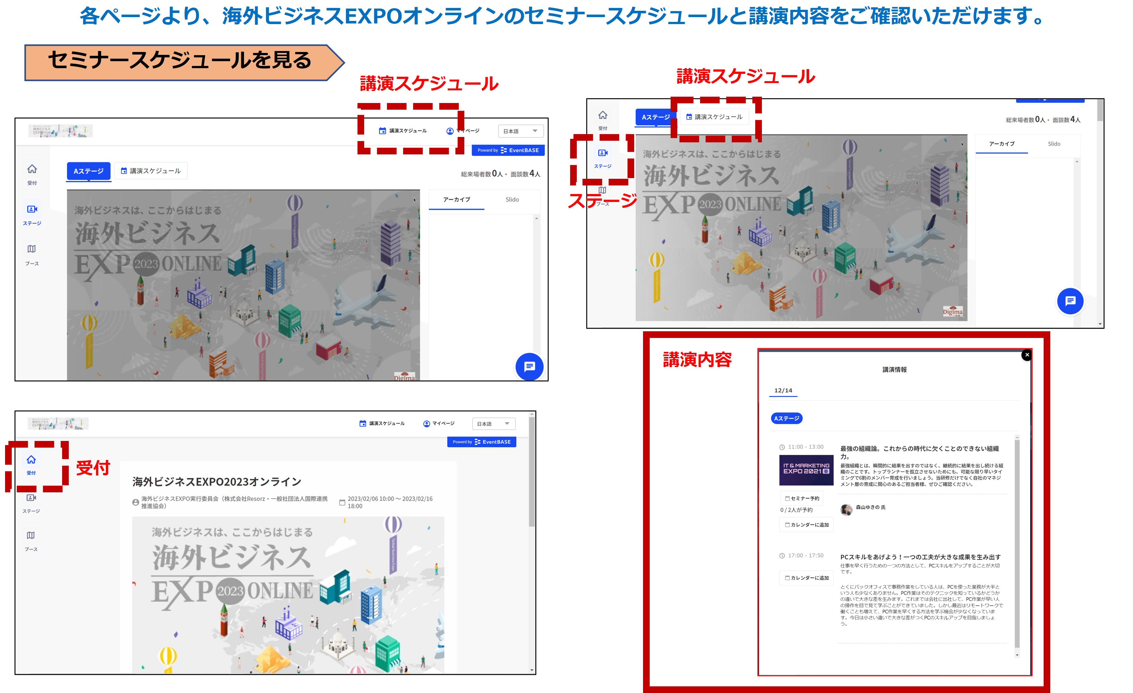Image resolution: width=1133 pixels, height=693 pixels.
Task: Open マイページ in upper-left screenshot header
Action: point(463,131)
